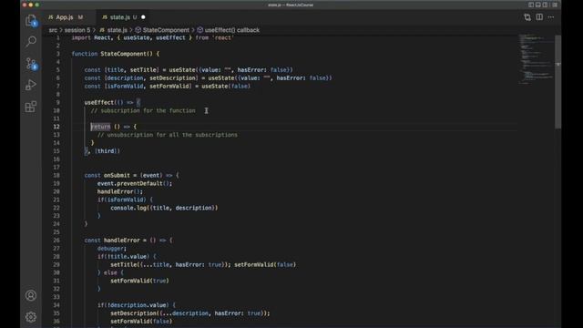
Task: Click the 'return' keyword on line 12
Action: click(101, 127)
